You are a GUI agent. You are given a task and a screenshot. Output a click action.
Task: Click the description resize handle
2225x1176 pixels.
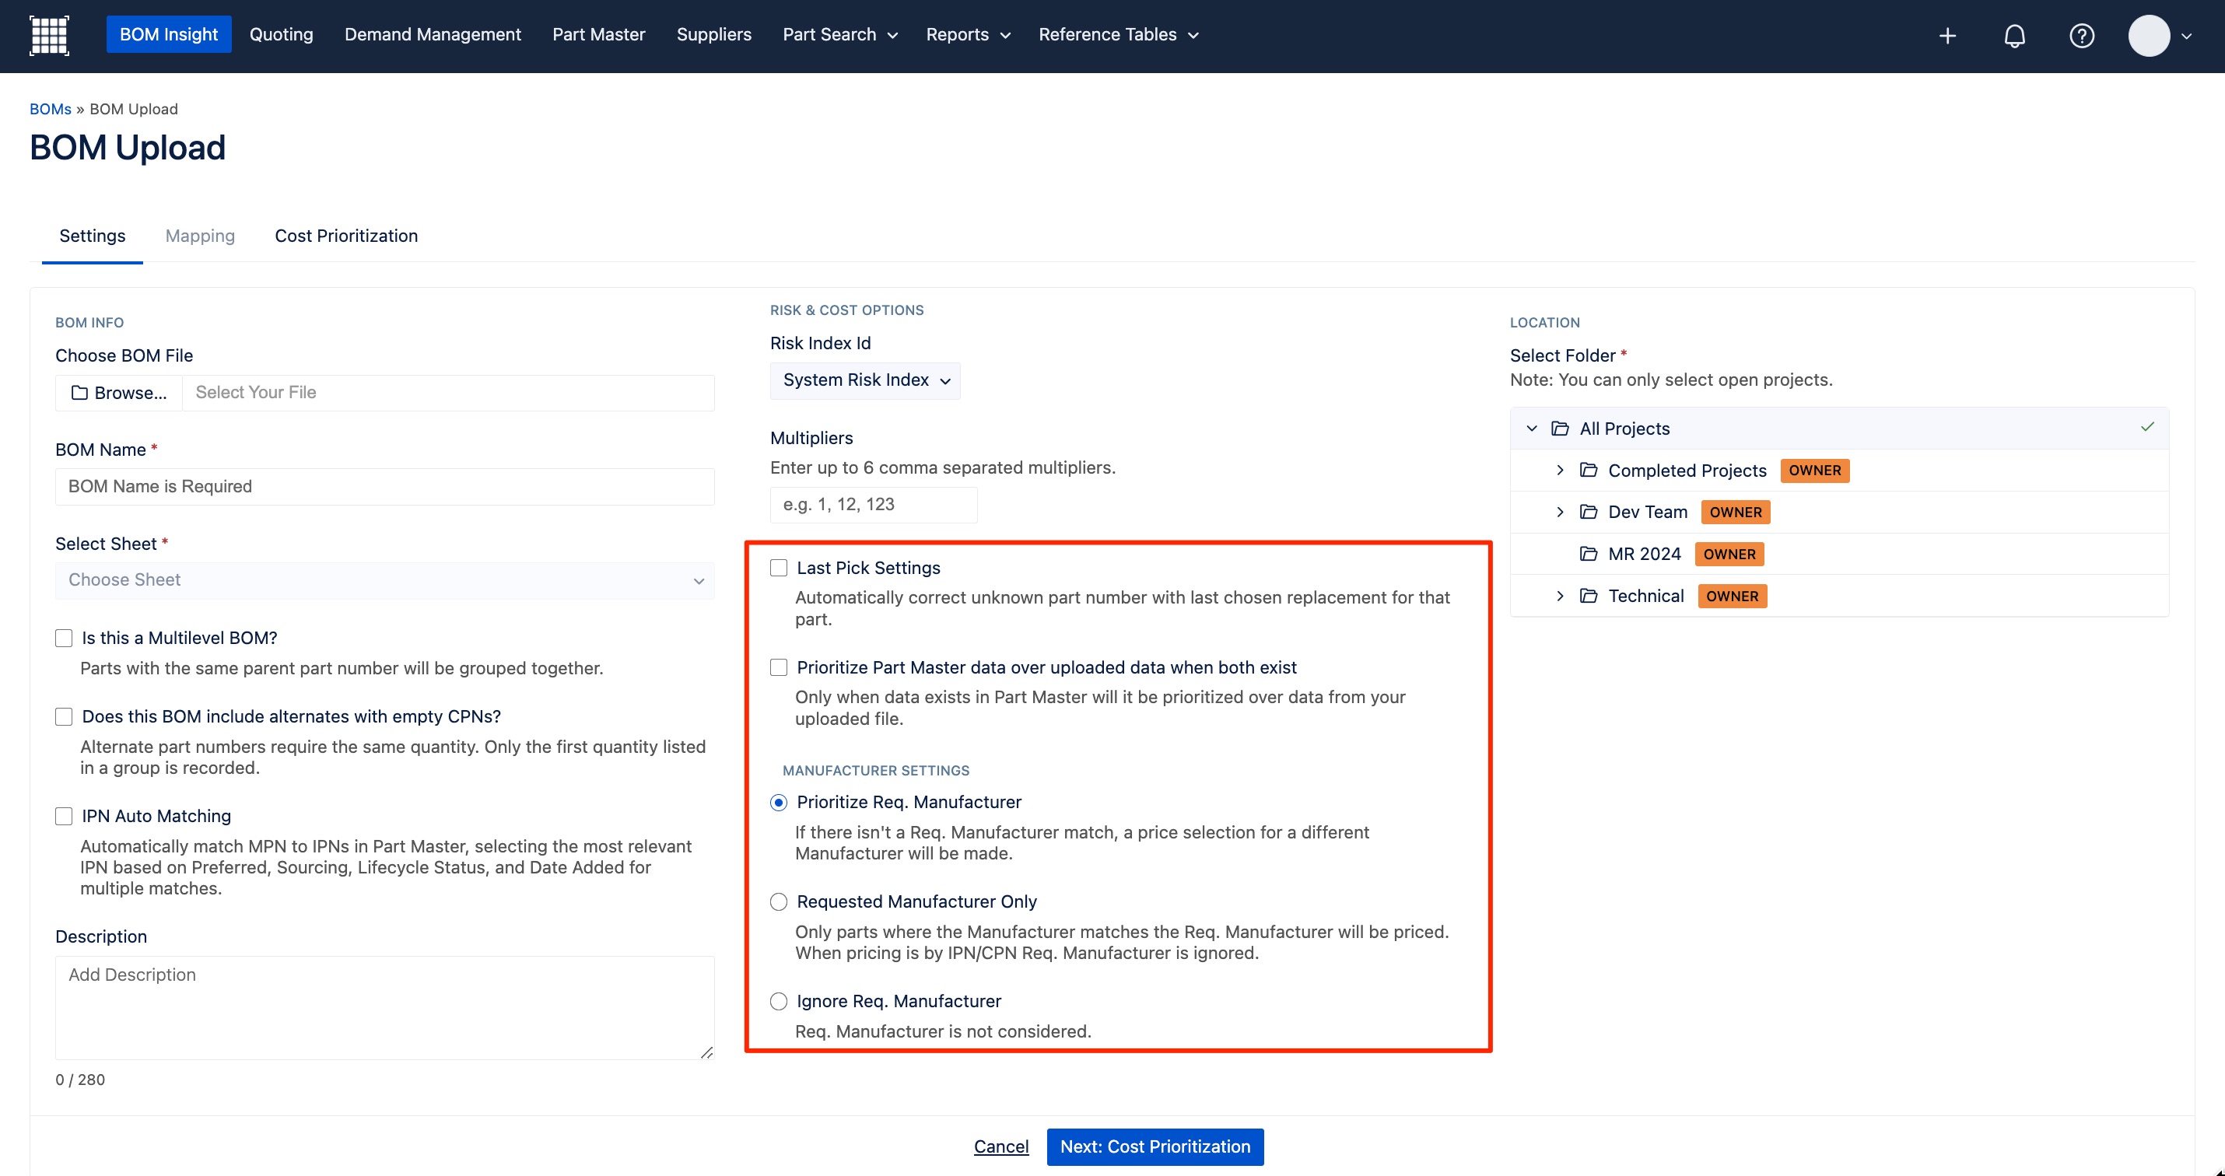[706, 1052]
